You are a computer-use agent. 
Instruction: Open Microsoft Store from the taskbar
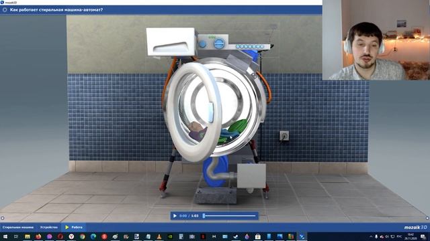tap(258, 236)
